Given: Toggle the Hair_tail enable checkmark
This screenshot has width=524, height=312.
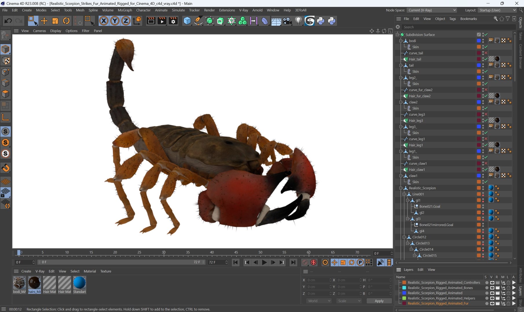Looking at the screenshot, I should tap(486, 59).
